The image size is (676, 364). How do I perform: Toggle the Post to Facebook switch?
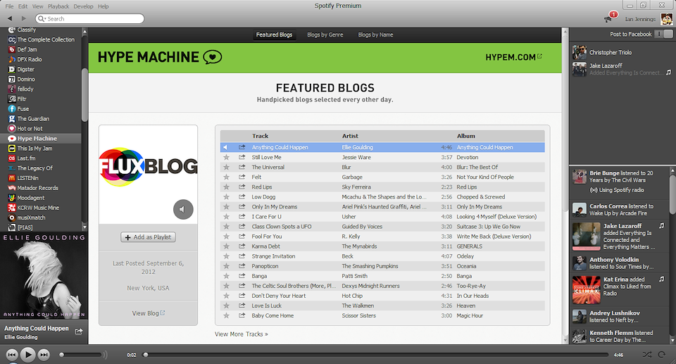tap(662, 34)
